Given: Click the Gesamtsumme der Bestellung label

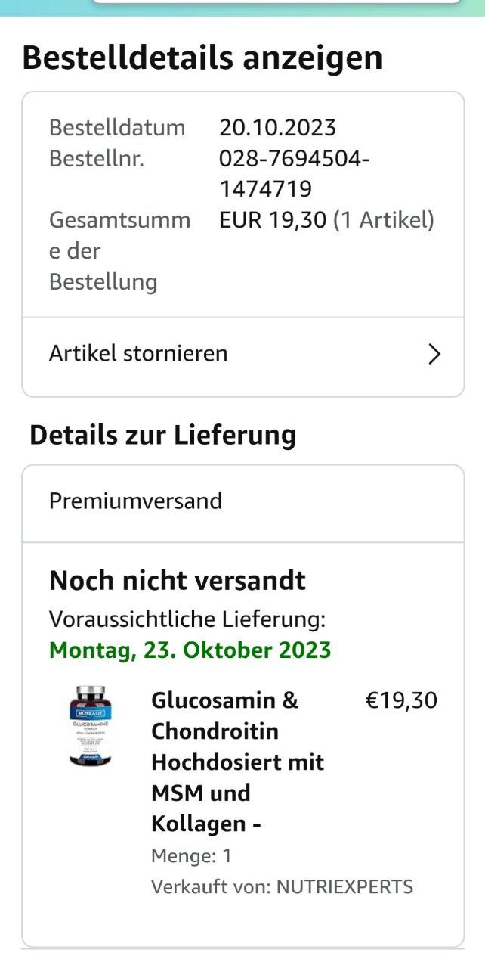Looking at the screenshot, I should [x=119, y=251].
